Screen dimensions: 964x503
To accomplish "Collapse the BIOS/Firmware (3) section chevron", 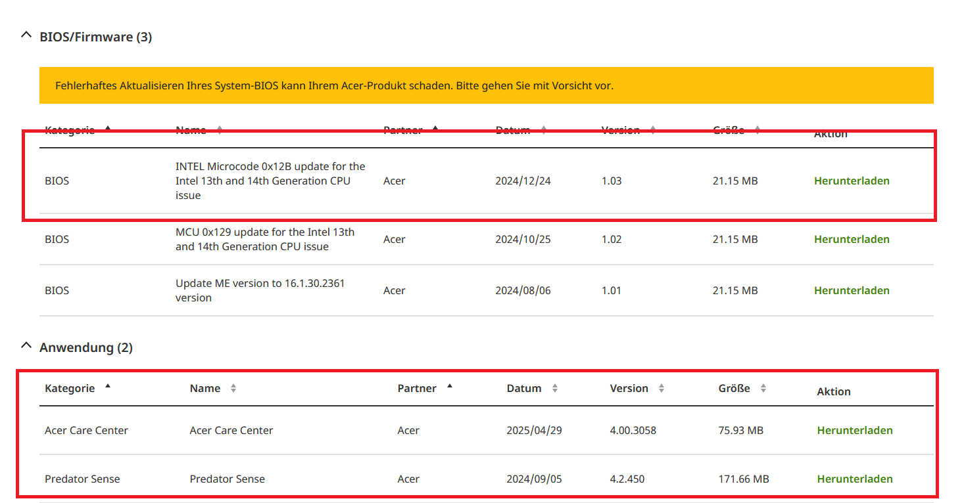I will click(x=26, y=35).
